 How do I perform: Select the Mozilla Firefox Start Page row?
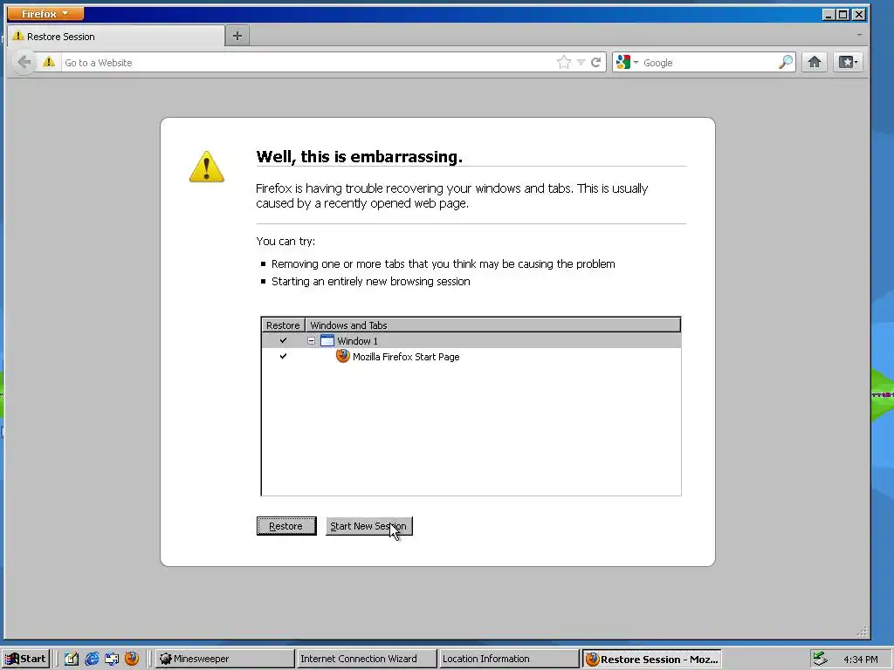(x=471, y=357)
